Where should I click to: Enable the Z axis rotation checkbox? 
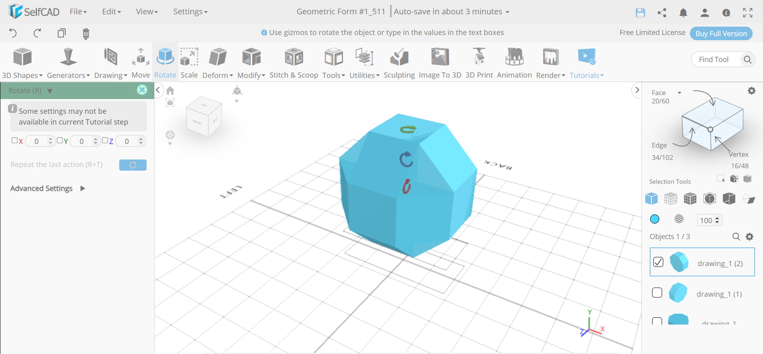pyautogui.click(x=105, y=140)
